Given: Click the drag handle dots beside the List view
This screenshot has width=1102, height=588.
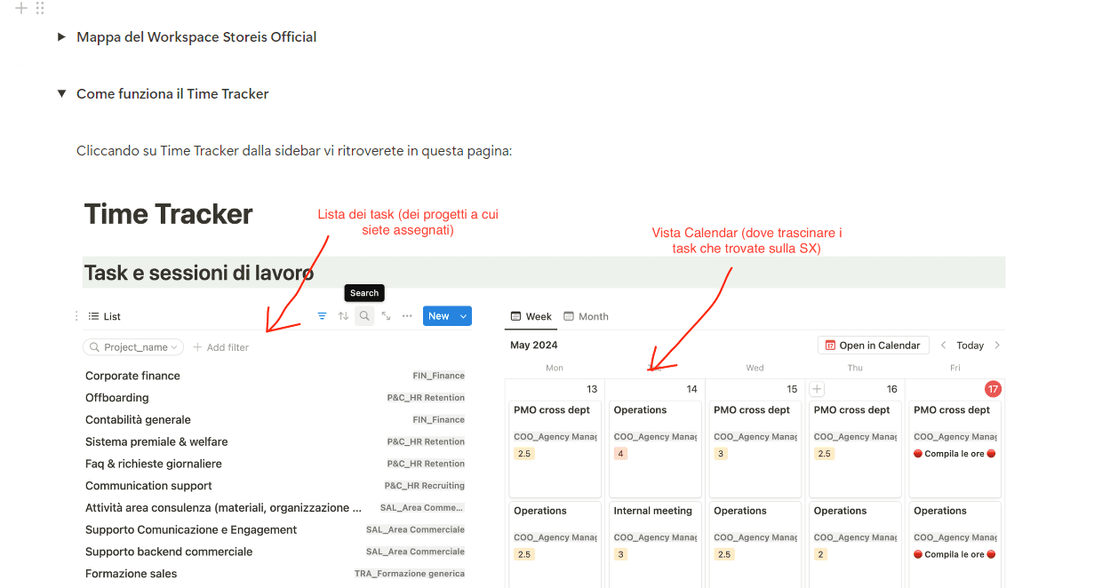Looking at the screenshot, I should coord(76,315).
